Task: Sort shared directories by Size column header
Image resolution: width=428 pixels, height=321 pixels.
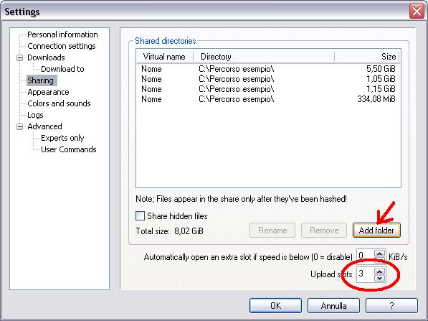Action: 366,57
